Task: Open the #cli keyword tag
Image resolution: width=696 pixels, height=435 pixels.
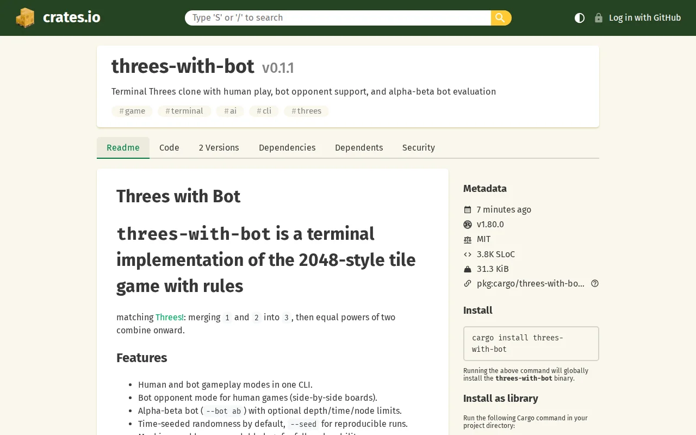Action: click(264, 111)
